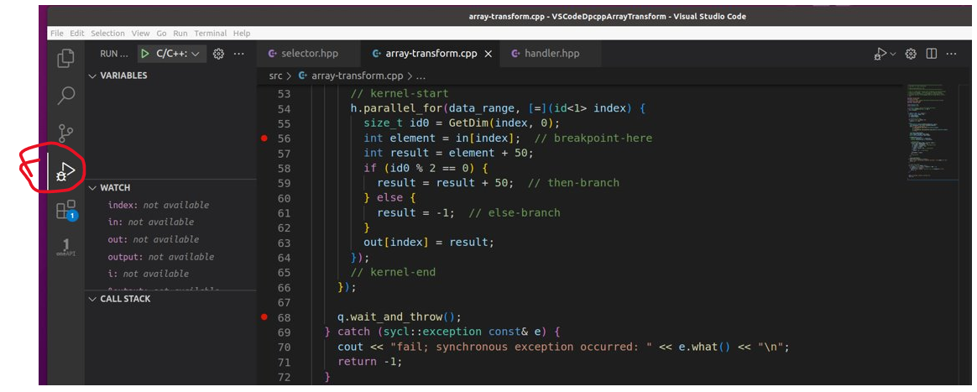The width and height of the screenshot is (977, 392).
Task: Switch to the handler.hpp tab
Action: (x=551, y=54)
